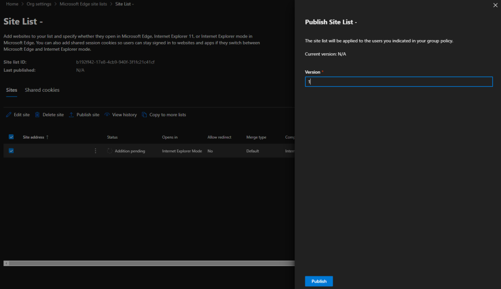Viewport: 501px width, 289px height.
Task: Click the Site List breadcrumb item
Action: pos(124,4)
